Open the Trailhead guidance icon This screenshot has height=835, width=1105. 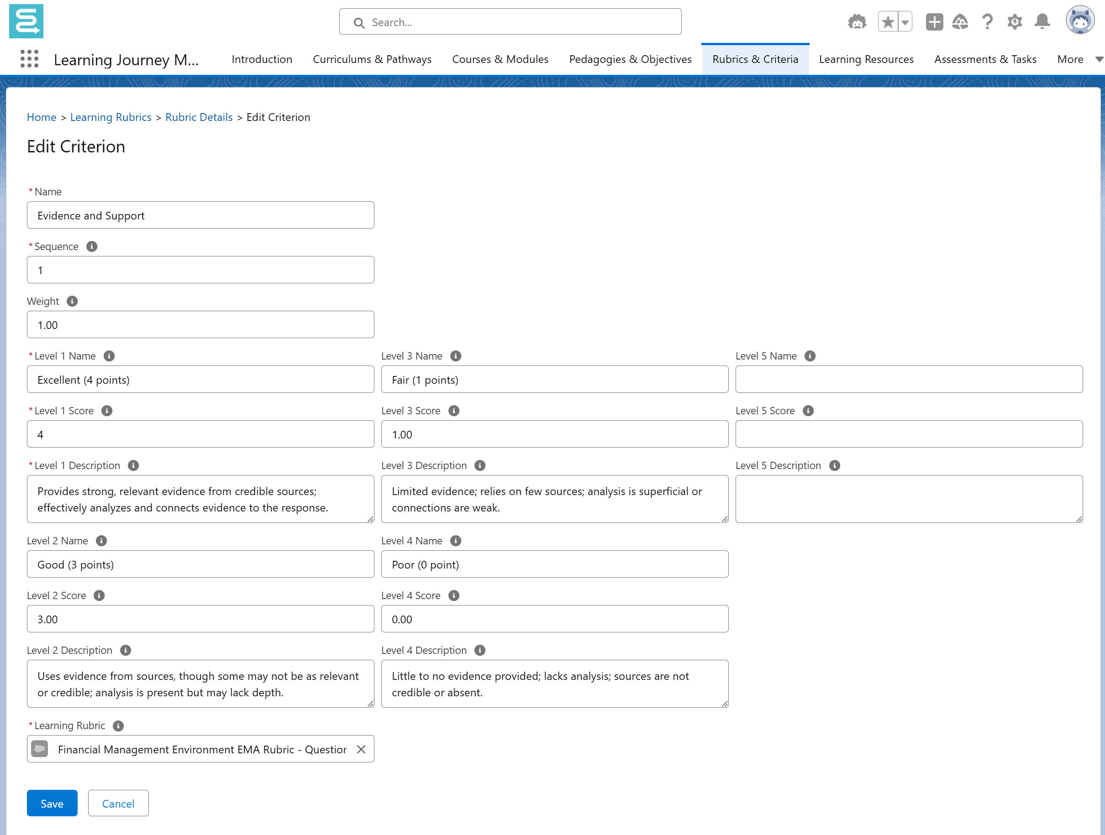point(960,22)
